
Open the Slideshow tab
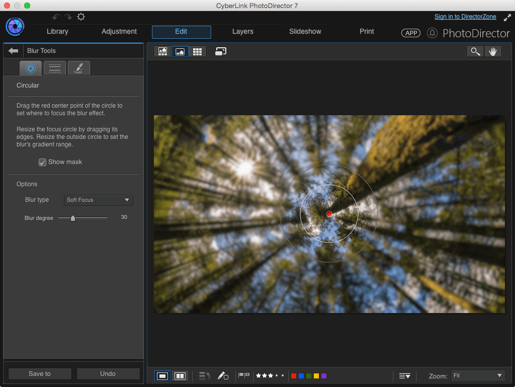coord(305,32)
